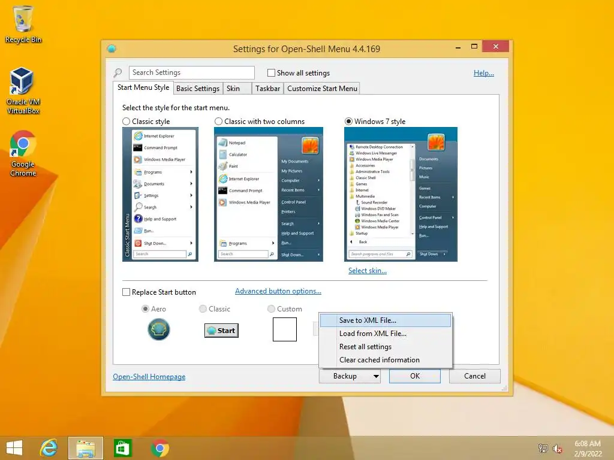
Task: Select the Custom button radio option
Action: click(271, 308)
